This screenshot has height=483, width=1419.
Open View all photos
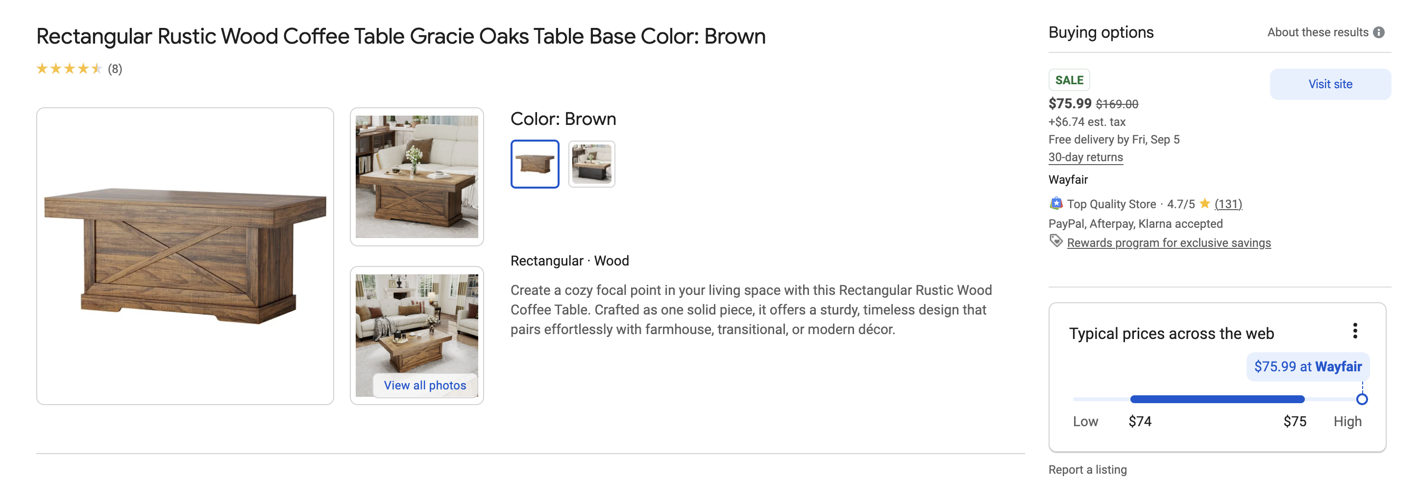pyautogui.click(x=425, y=386)
